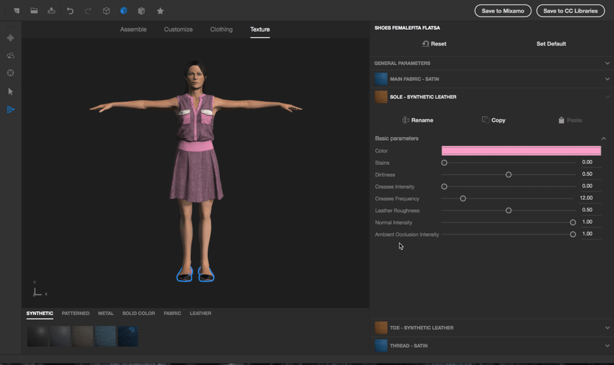The height and width of the screenshot is (365, 614).
Task: Open the pink Color swatch picker
Action: 521,151
